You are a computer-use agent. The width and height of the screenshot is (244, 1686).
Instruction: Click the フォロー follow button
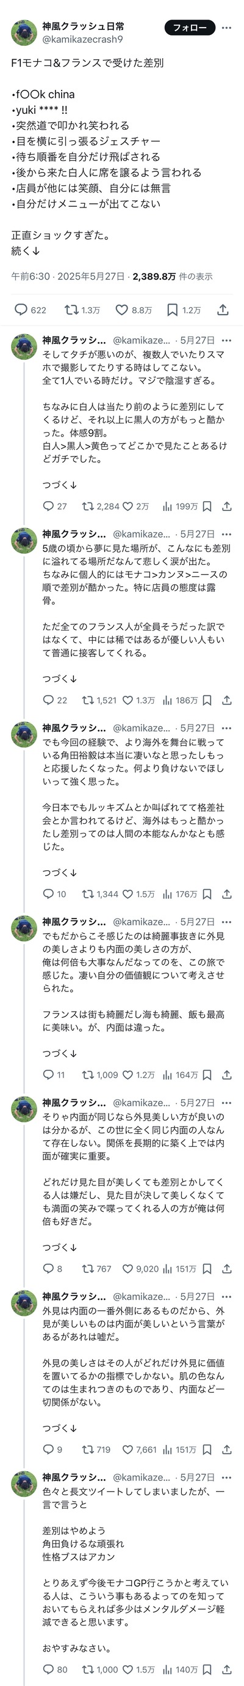point(190,28)
